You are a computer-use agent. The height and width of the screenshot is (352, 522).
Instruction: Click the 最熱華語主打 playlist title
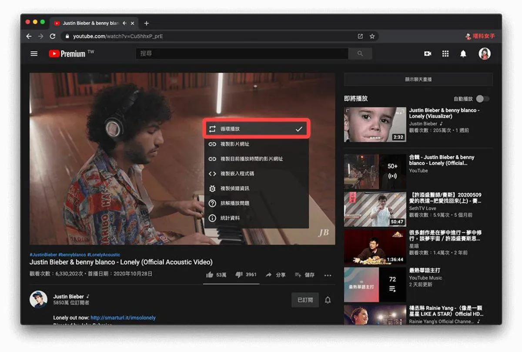point(425,270)
